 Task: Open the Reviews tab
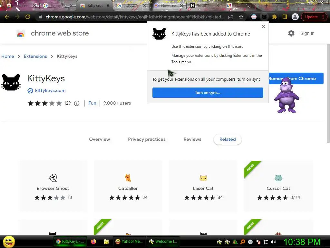coord(192,139)
